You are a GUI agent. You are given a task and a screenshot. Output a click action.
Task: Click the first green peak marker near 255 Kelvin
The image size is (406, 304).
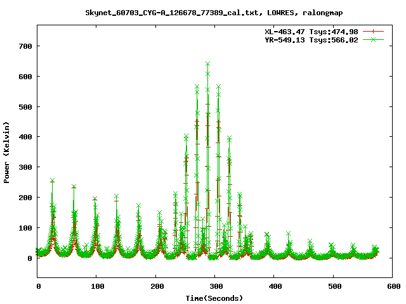52,180
